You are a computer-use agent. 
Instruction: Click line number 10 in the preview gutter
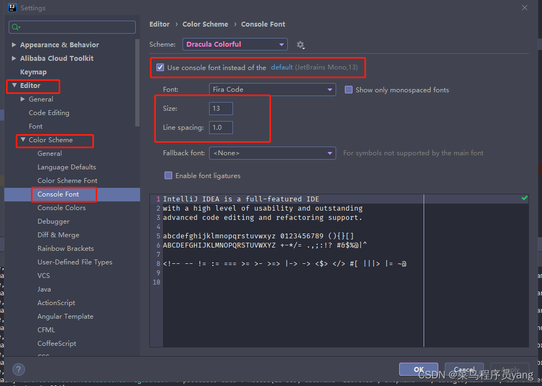coord(156,282)
